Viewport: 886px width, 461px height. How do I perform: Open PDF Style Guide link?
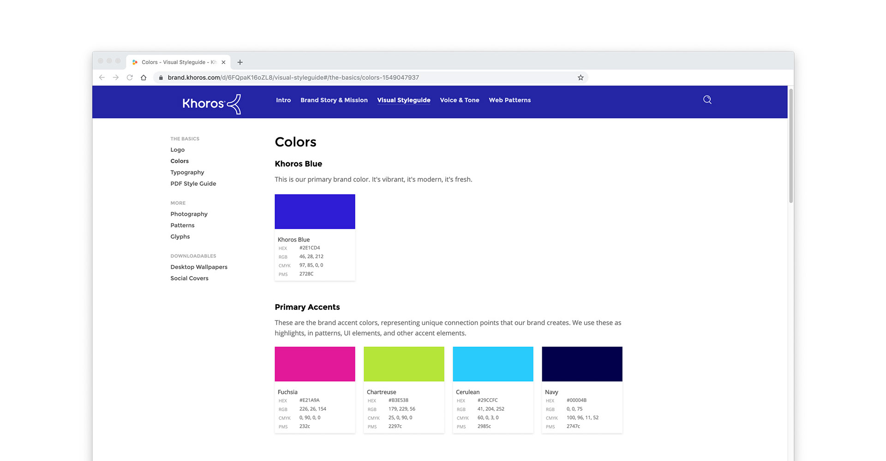pyautogui.click(x=193, y=183)
